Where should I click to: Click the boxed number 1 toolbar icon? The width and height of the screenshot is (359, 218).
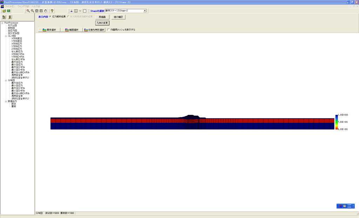(x=76, y=11)
